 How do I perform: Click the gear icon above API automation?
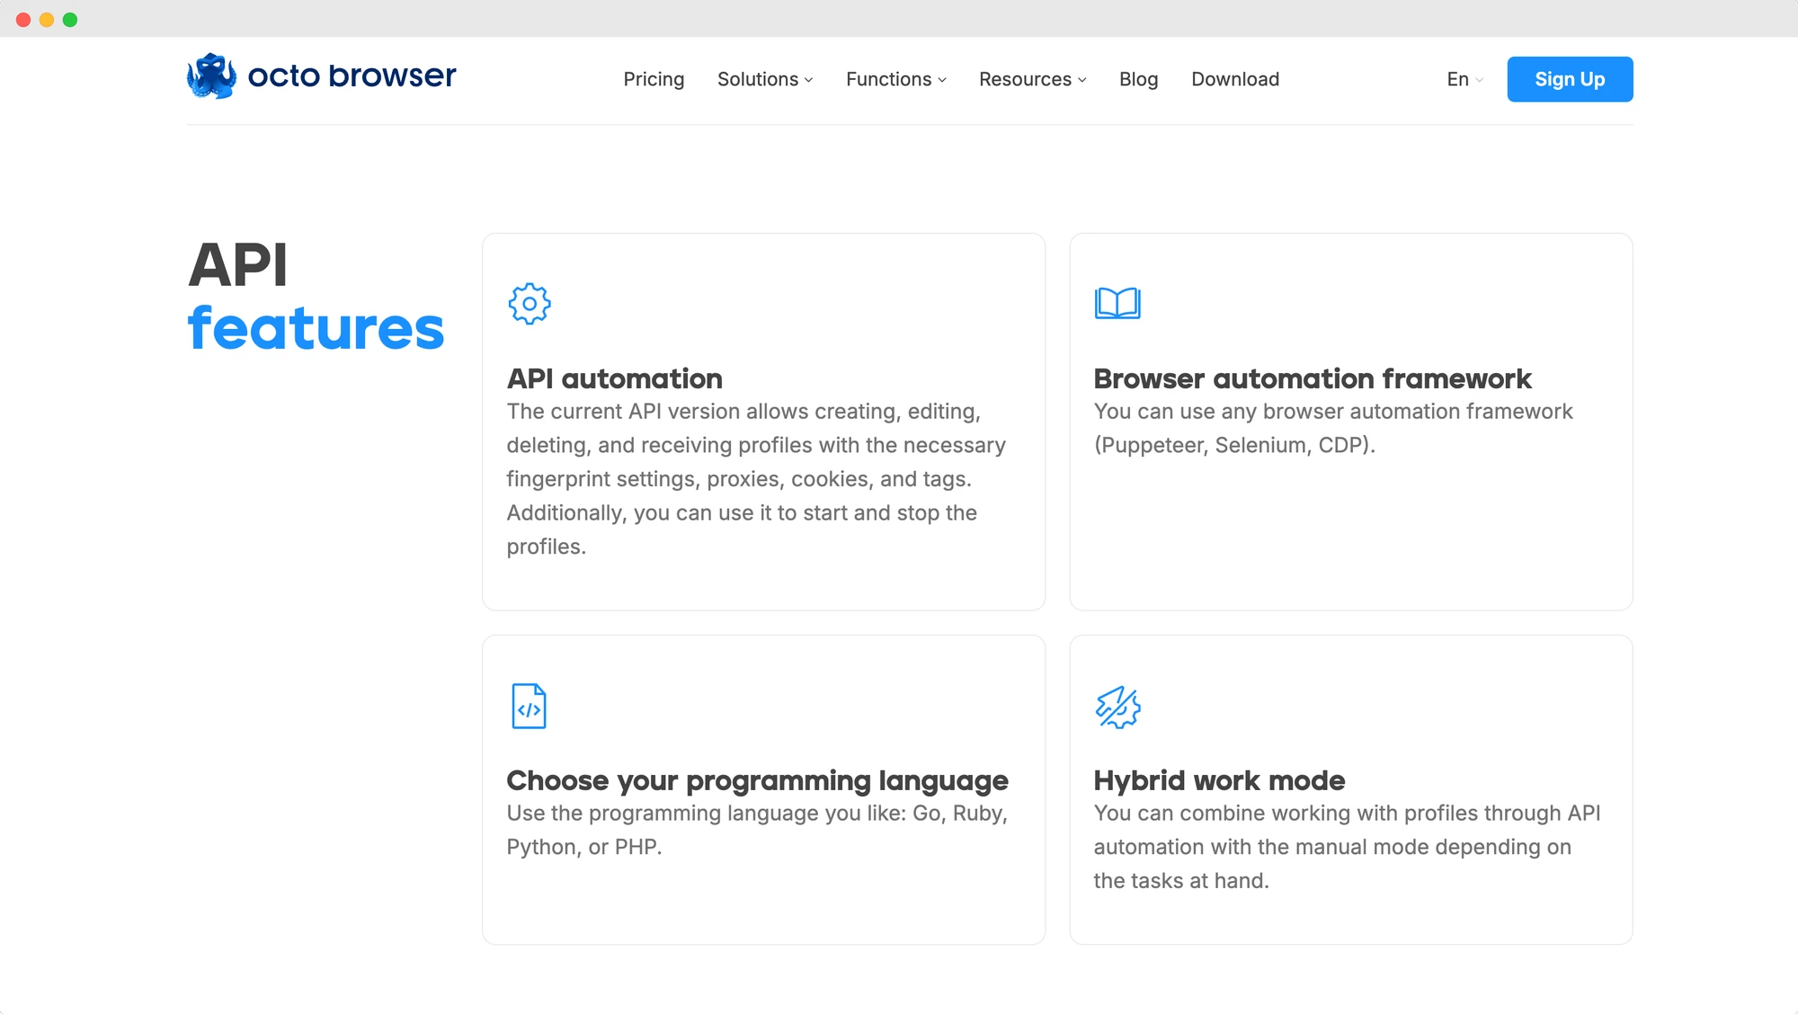[530, 304]
